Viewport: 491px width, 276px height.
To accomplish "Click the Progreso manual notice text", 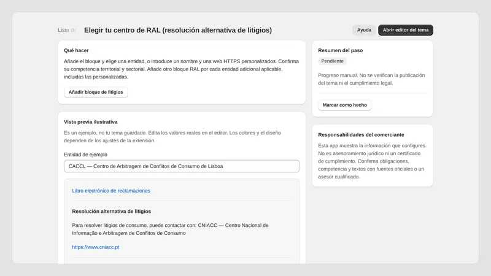I will coord(372,79).
